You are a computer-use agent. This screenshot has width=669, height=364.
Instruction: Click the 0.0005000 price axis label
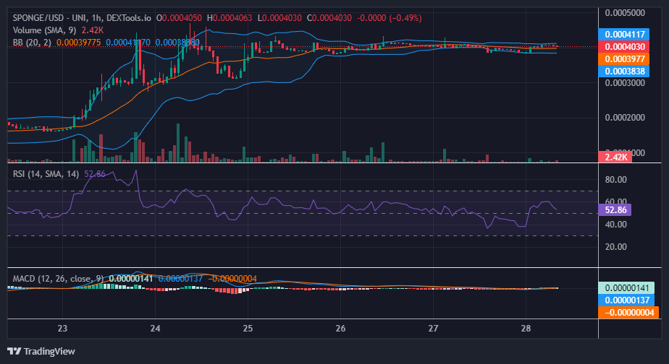(625, 13)
